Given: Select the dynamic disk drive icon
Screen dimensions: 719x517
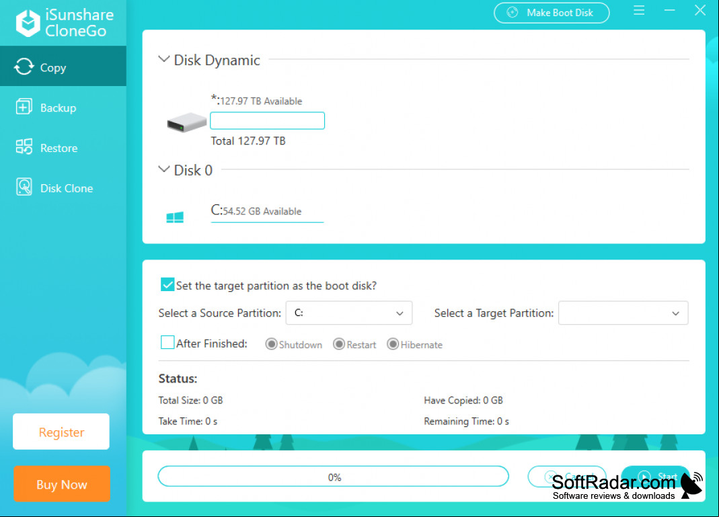Looking at the screenshot, I should [x=186, y=122].
